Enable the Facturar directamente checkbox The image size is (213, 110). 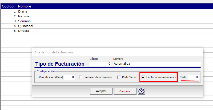click(x=81, y=77)
